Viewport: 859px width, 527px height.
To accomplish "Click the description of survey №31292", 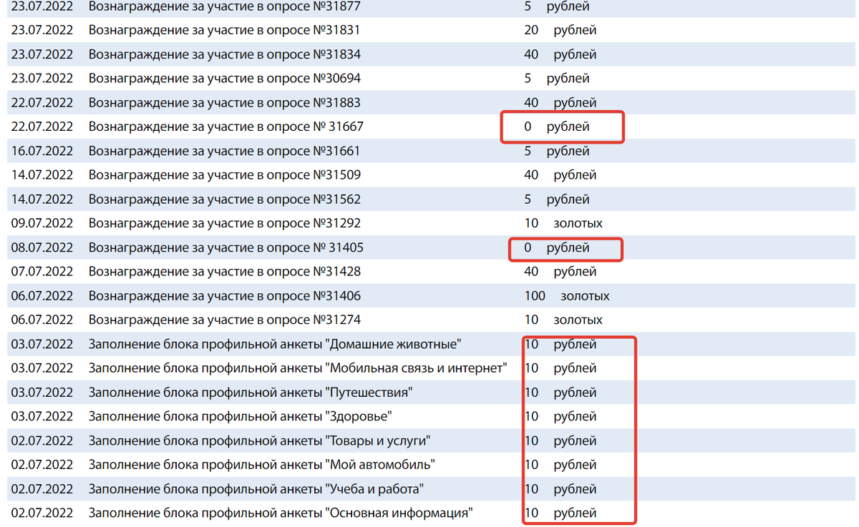I will [x=224, y=224].
